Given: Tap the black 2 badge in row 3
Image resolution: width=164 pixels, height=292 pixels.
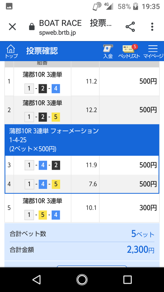Looking at the screenshot, I should pyautogui.click(x=56, y=165).
